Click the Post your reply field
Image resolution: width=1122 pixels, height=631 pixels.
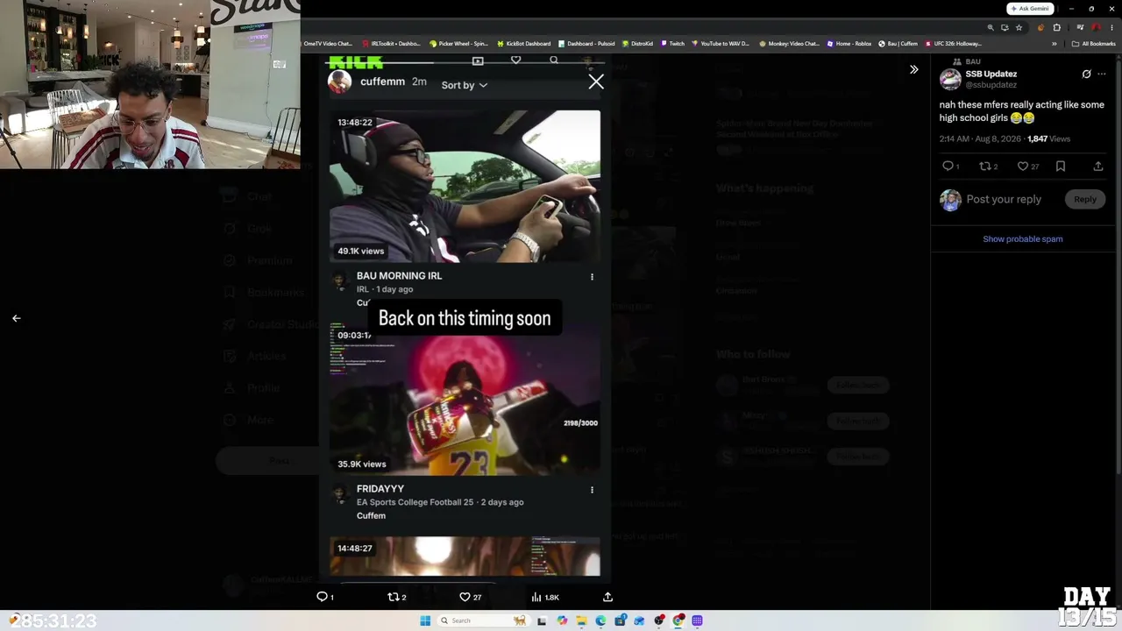(1004, 199)
